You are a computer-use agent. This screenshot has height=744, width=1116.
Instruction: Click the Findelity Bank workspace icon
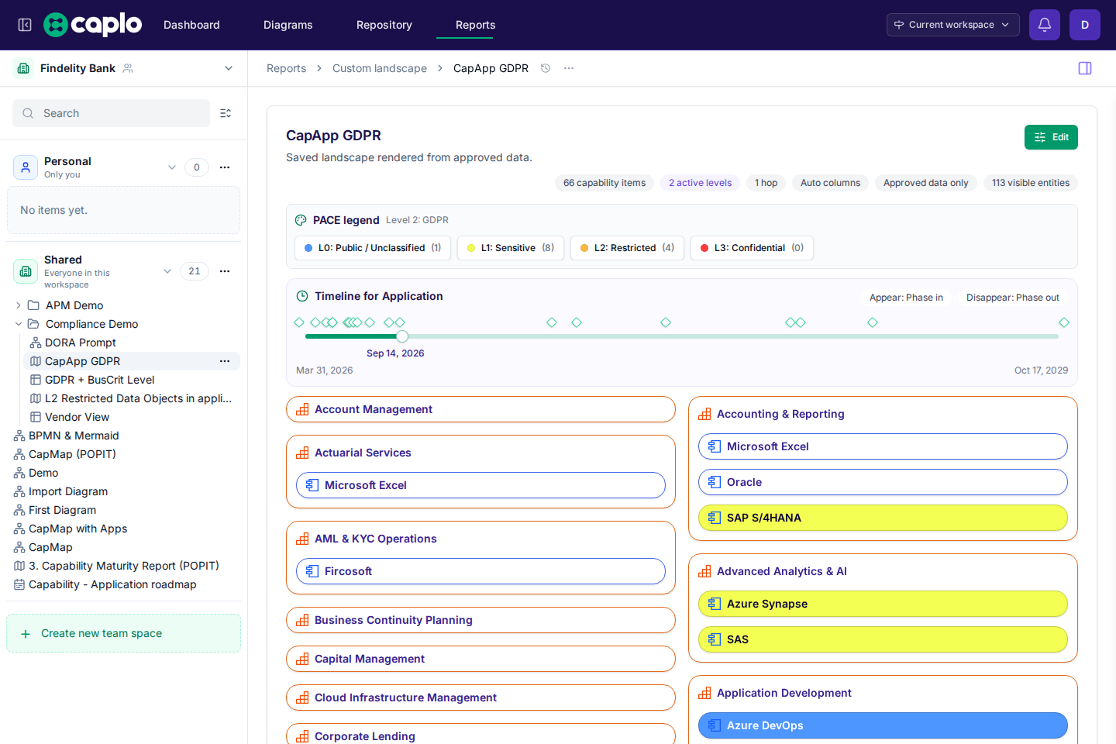click(x=23, y=68)
